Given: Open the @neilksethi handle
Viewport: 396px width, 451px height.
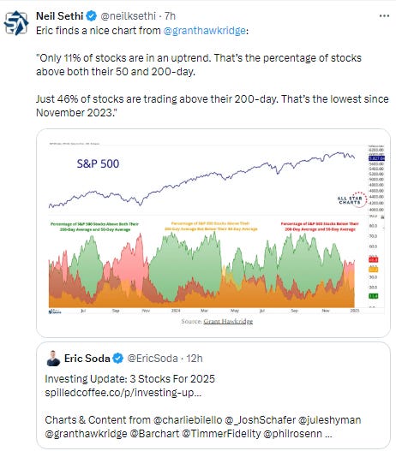Looking at the screenshot, I should 129,16.
